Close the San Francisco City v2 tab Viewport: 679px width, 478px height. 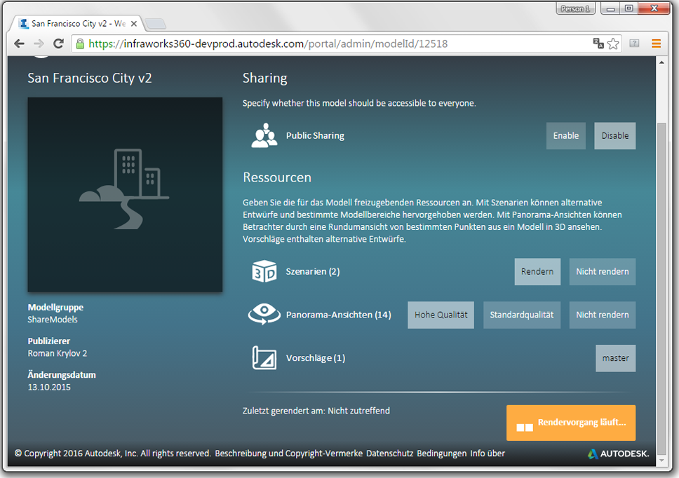134,24
